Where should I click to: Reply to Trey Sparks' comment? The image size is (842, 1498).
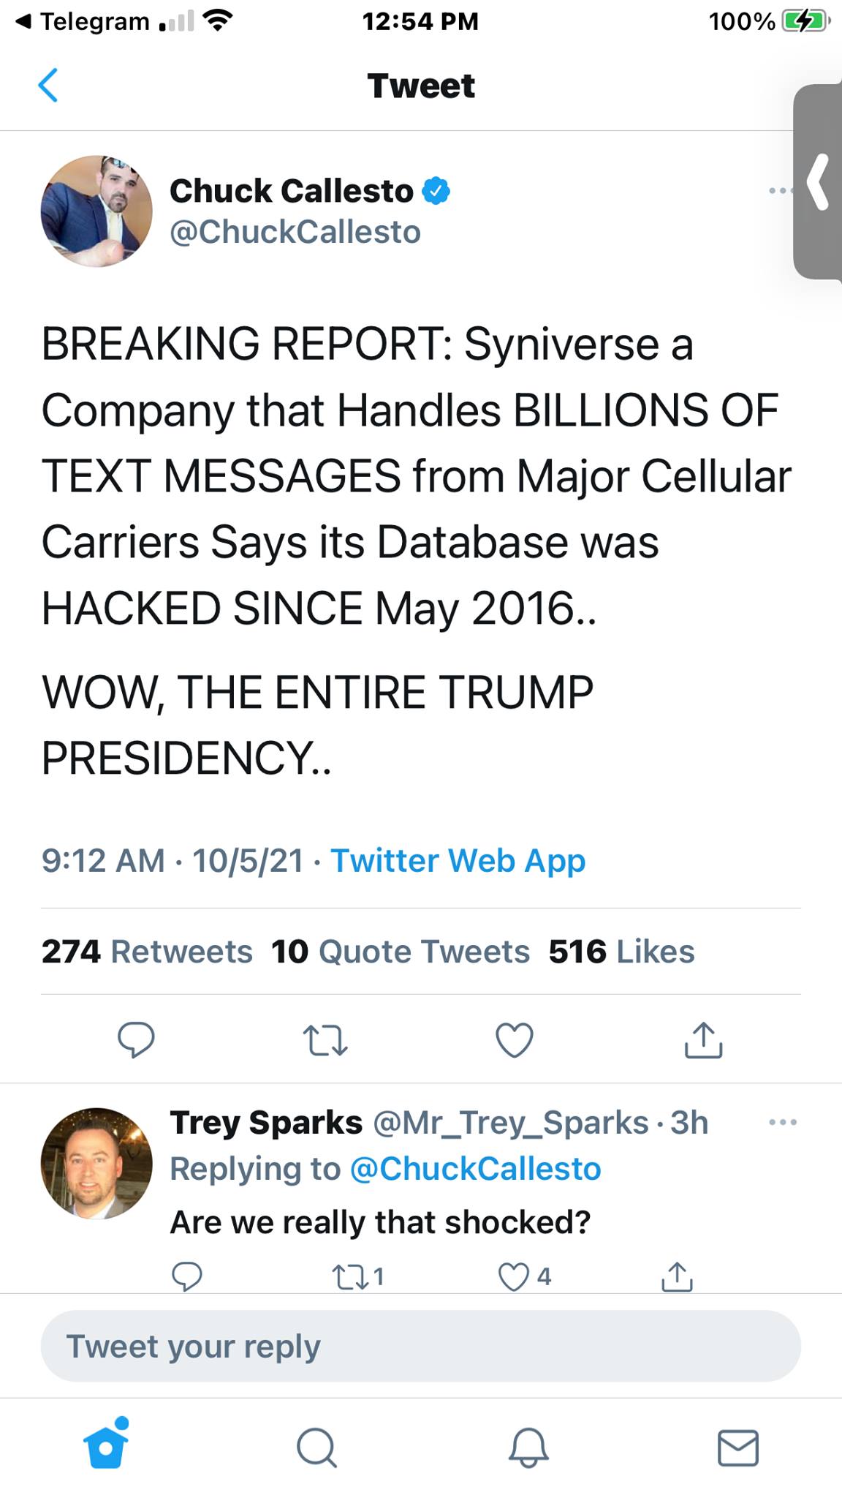tap(187, 1276)
